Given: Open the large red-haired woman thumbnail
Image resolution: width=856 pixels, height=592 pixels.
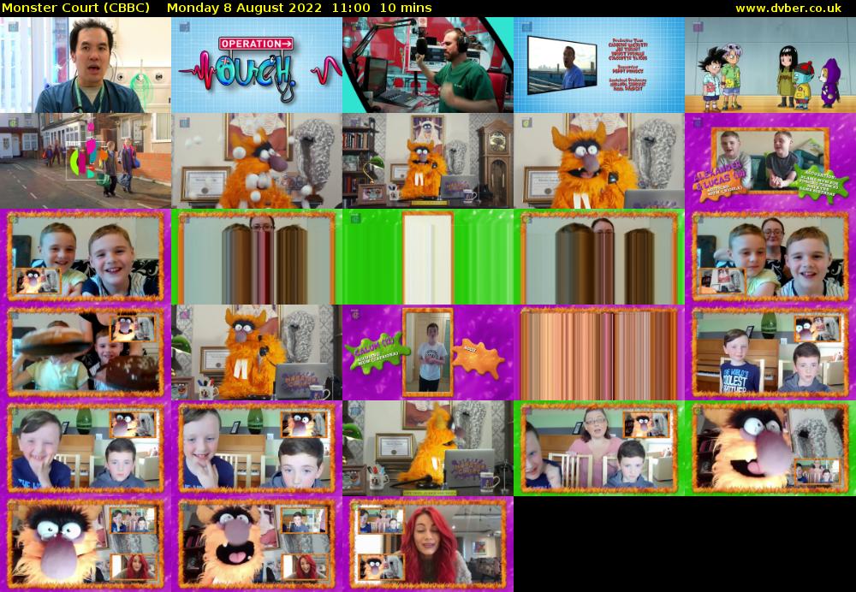Looking at the screenshot, I should pyautogui.click(x=428, y=544).
